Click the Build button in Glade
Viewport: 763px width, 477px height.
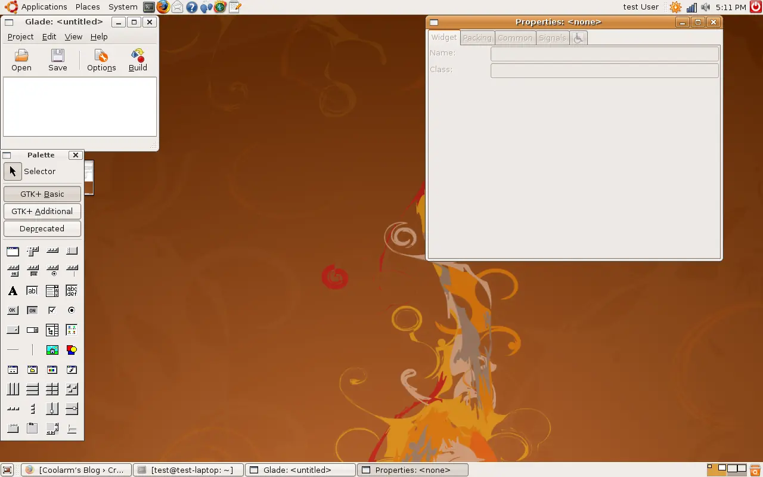coord(138,60)
